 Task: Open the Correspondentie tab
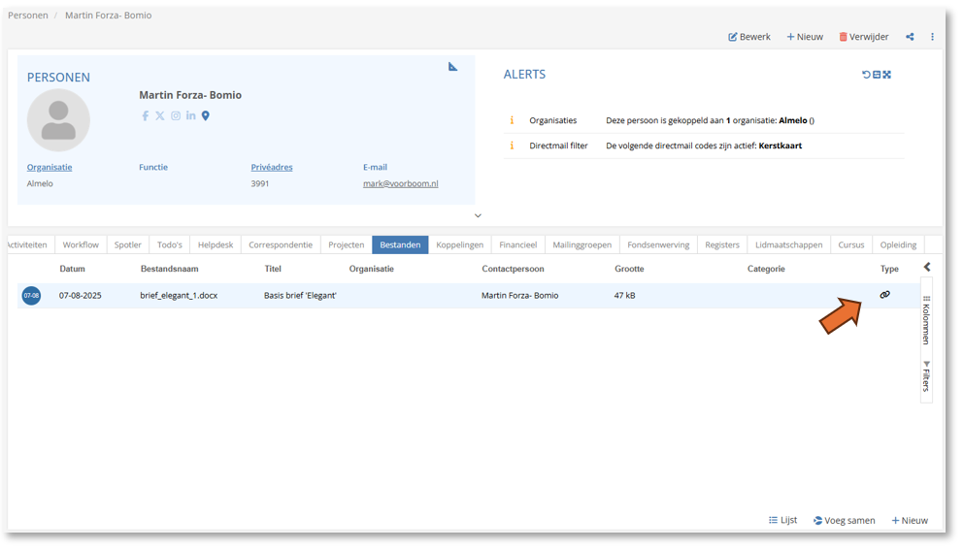tap(281, 244)
